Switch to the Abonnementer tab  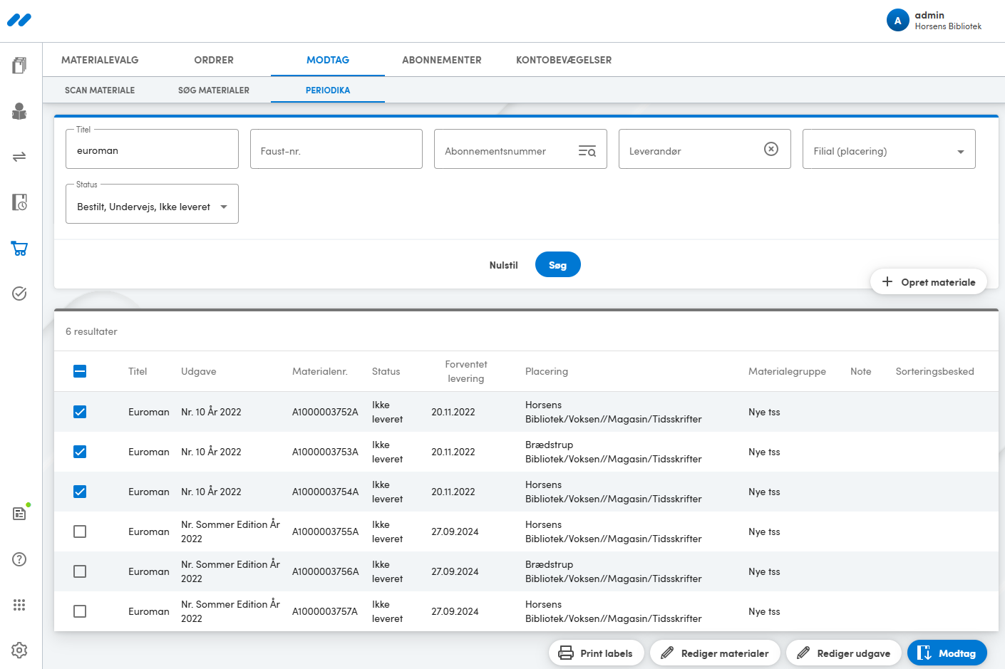442,60
